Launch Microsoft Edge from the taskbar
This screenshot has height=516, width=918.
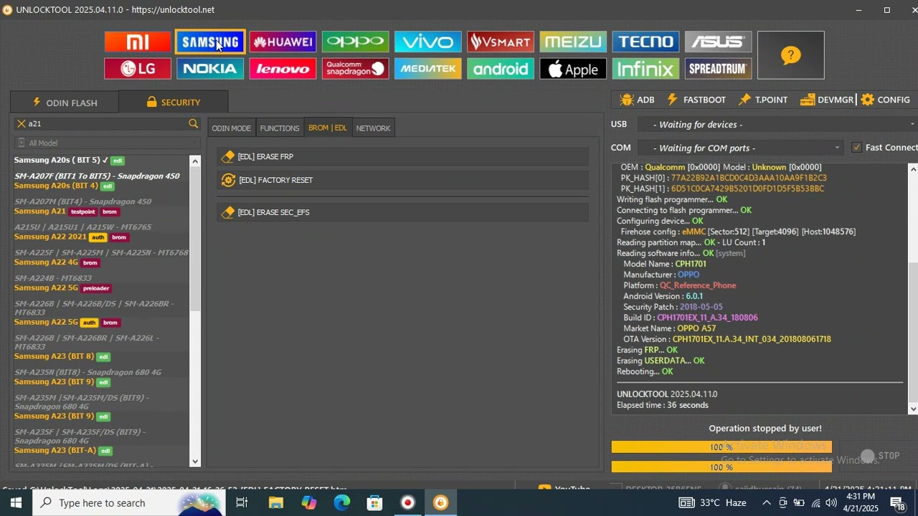(x=341, y=503)
